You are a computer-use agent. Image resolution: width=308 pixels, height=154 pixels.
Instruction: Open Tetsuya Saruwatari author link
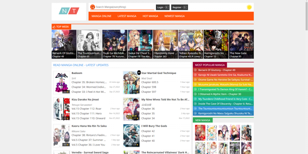point(82,105)
